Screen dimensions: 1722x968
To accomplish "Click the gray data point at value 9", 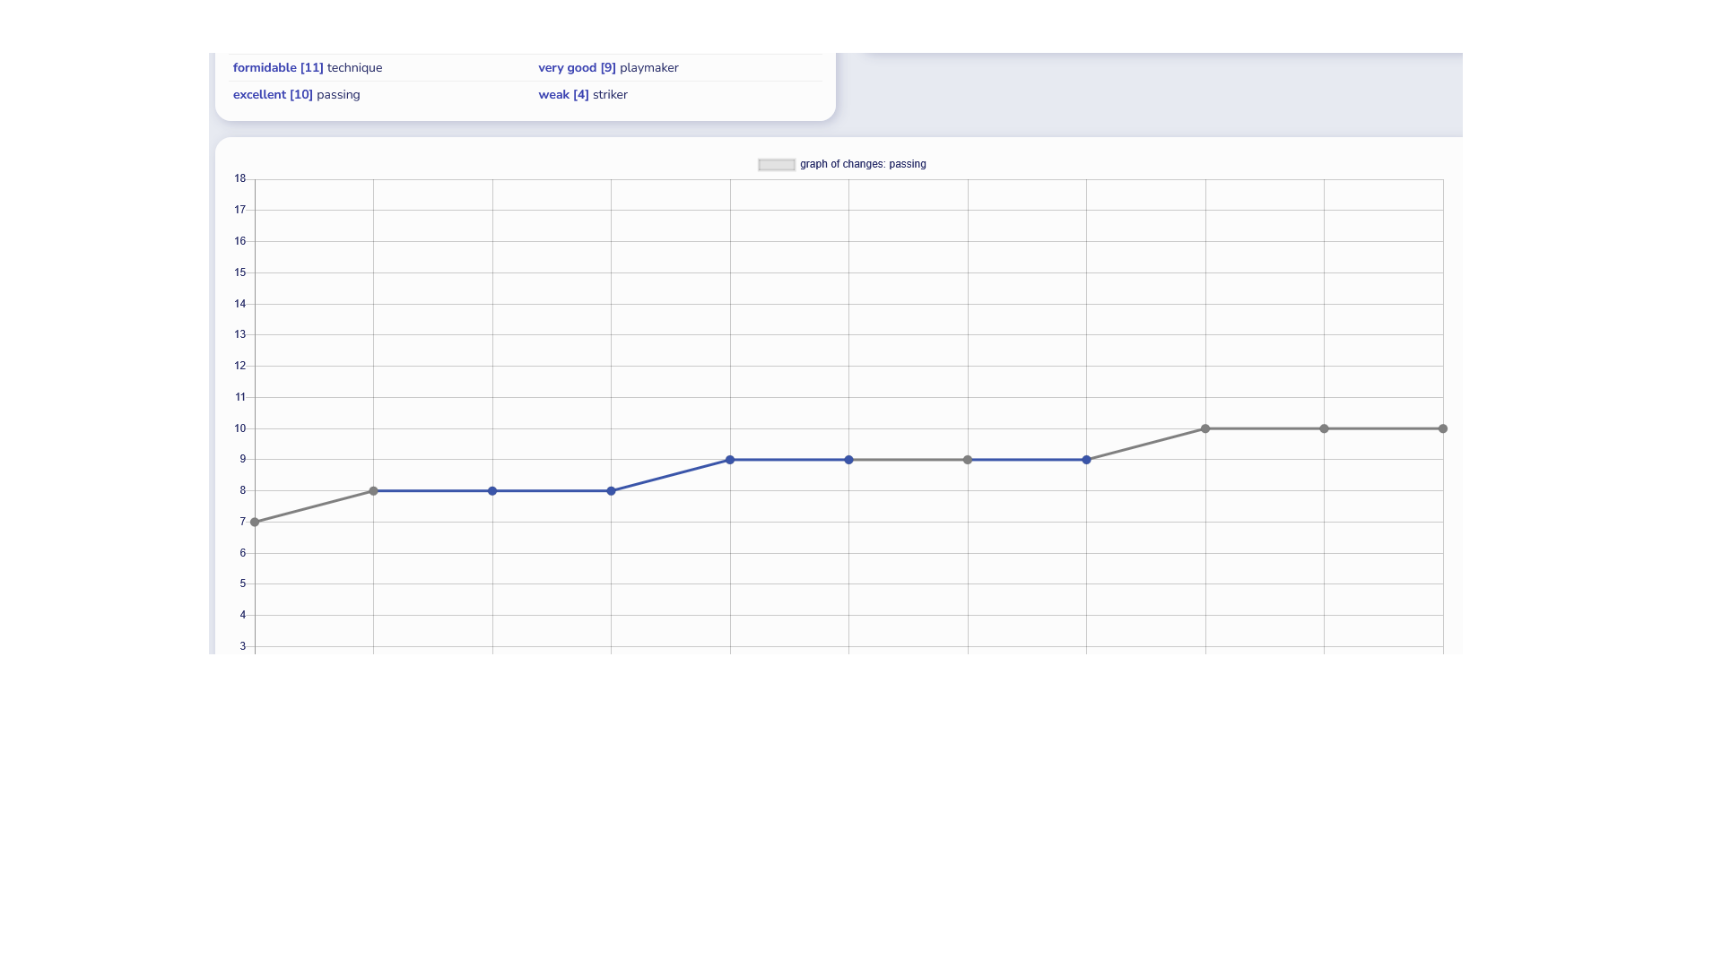I will pos(968,460).
